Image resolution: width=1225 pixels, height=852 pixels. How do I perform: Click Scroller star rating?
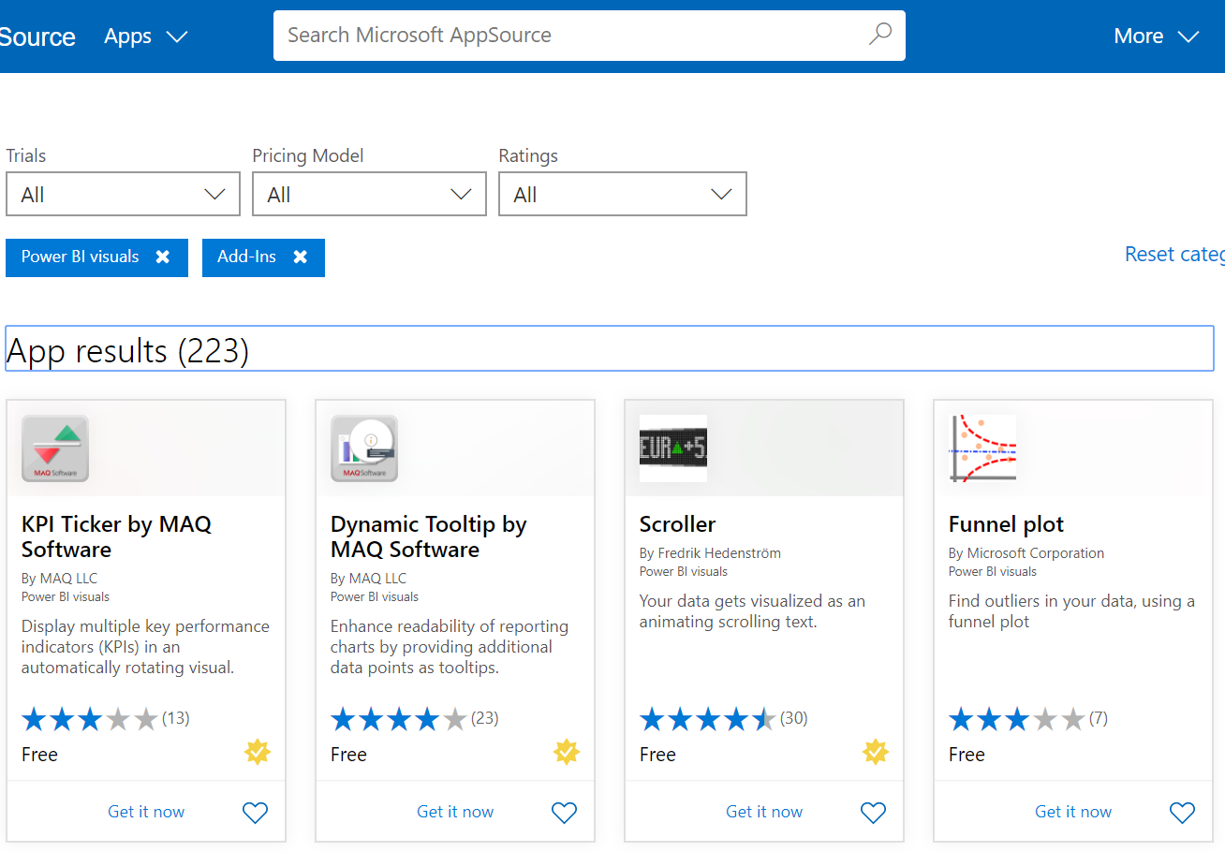(708, 719)
